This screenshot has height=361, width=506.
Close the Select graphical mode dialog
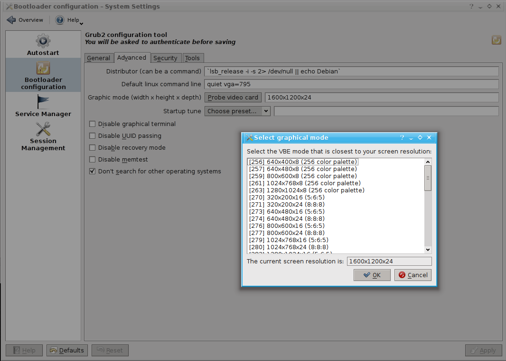click(x=429, y=137)
